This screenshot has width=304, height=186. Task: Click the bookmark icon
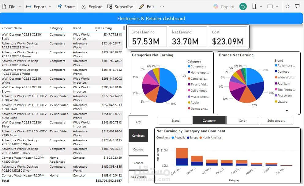pos(254,7)
